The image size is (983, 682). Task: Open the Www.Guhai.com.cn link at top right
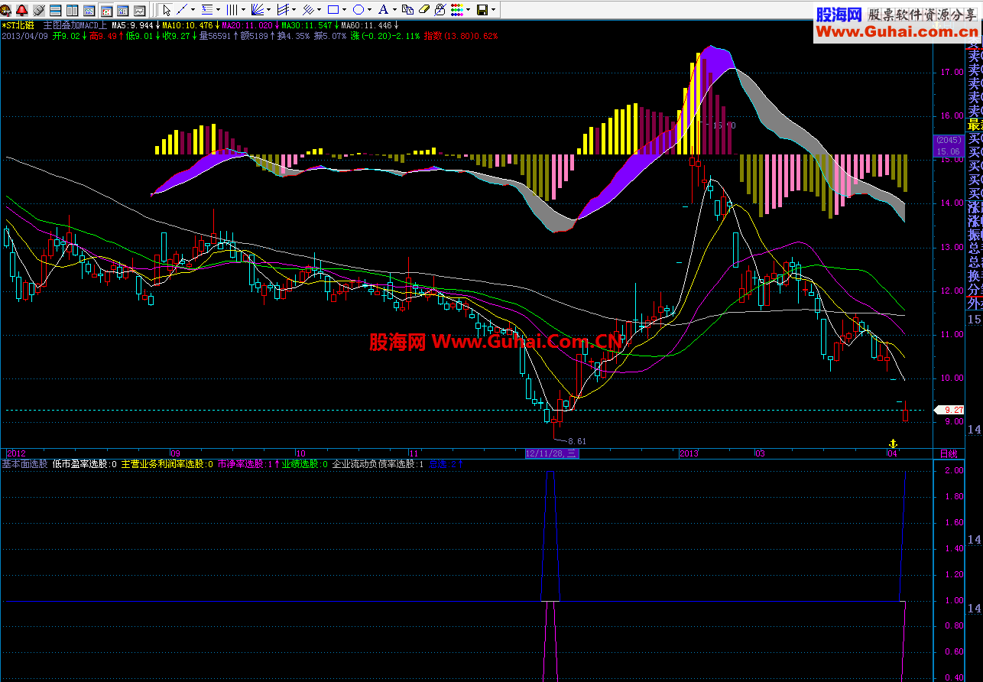coord(897,31)
